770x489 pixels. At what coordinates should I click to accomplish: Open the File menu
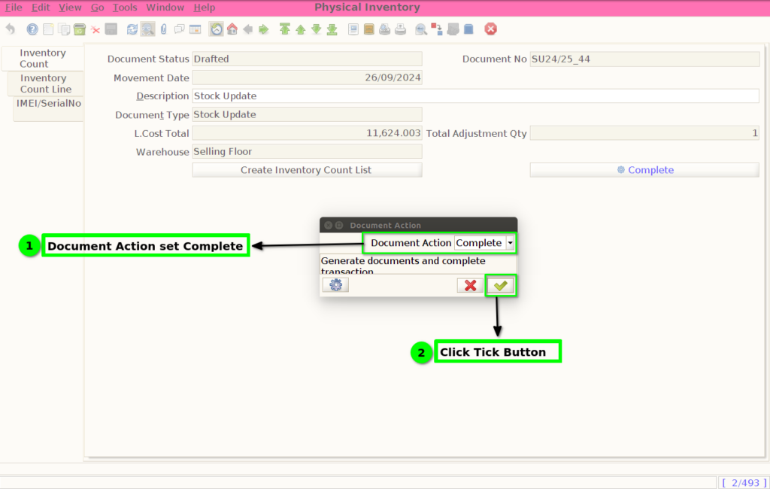[14, 8]
